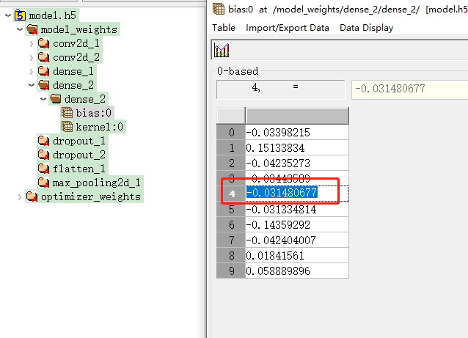Viewport: 468px width, 338px height.
Task: Select the dropout_2 tree label
Action: click(x=79, y=155)
